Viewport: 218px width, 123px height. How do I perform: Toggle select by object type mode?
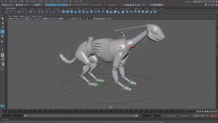pyautogui.click(x=37, y=5)
